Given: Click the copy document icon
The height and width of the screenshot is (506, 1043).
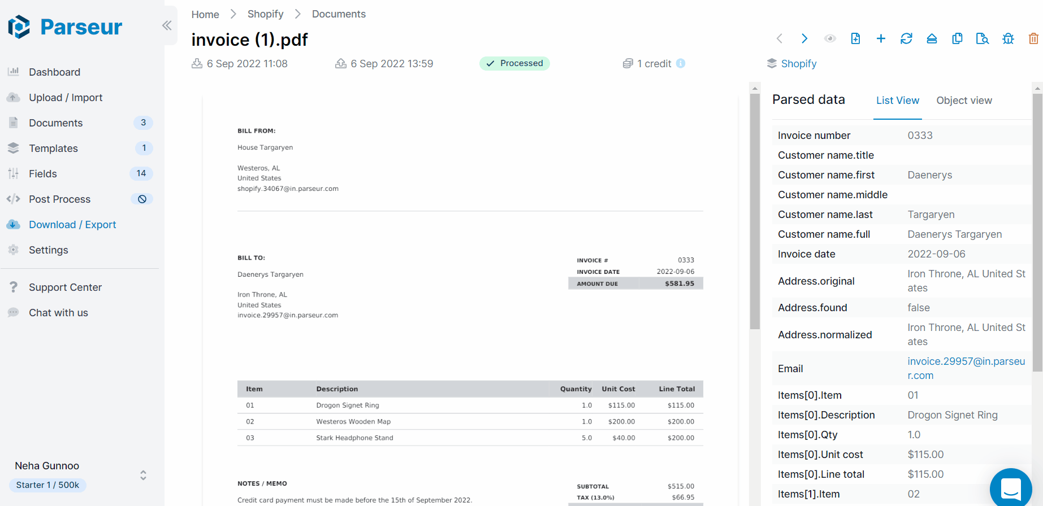Looking at the screenshot, I should tap(957, 38).
